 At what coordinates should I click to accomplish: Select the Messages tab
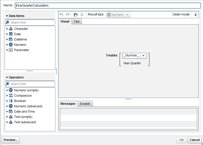pyautogui.click(x=68, y=104)
